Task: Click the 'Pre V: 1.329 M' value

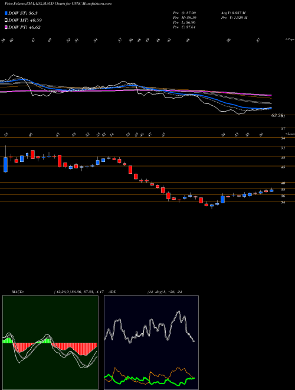Action: [234, 18]
